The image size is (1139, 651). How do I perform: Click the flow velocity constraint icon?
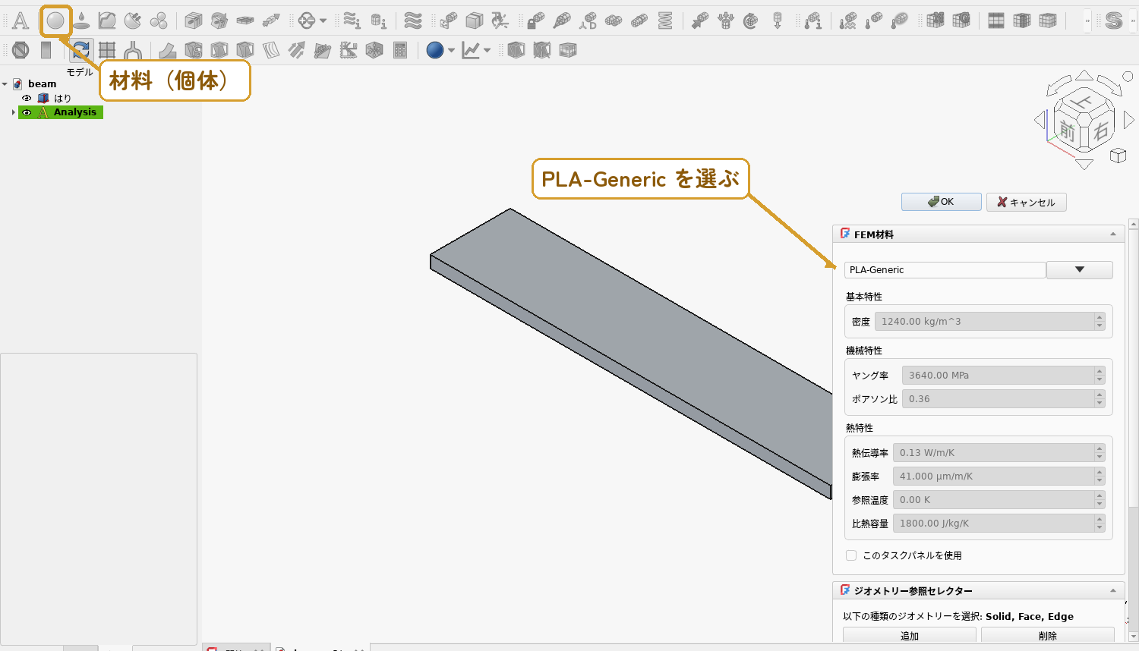click(412, 20)
